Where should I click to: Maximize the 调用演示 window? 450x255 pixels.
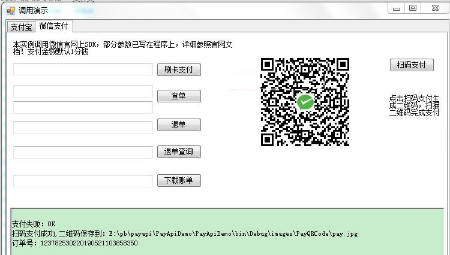pos(413,8)
